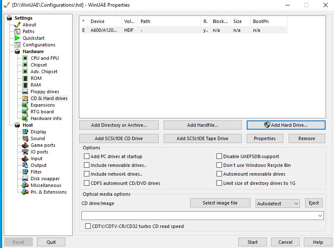Click the About checkmark icon in the tree
The height and width of the screenshot is (248, 334).
(17, 25)
